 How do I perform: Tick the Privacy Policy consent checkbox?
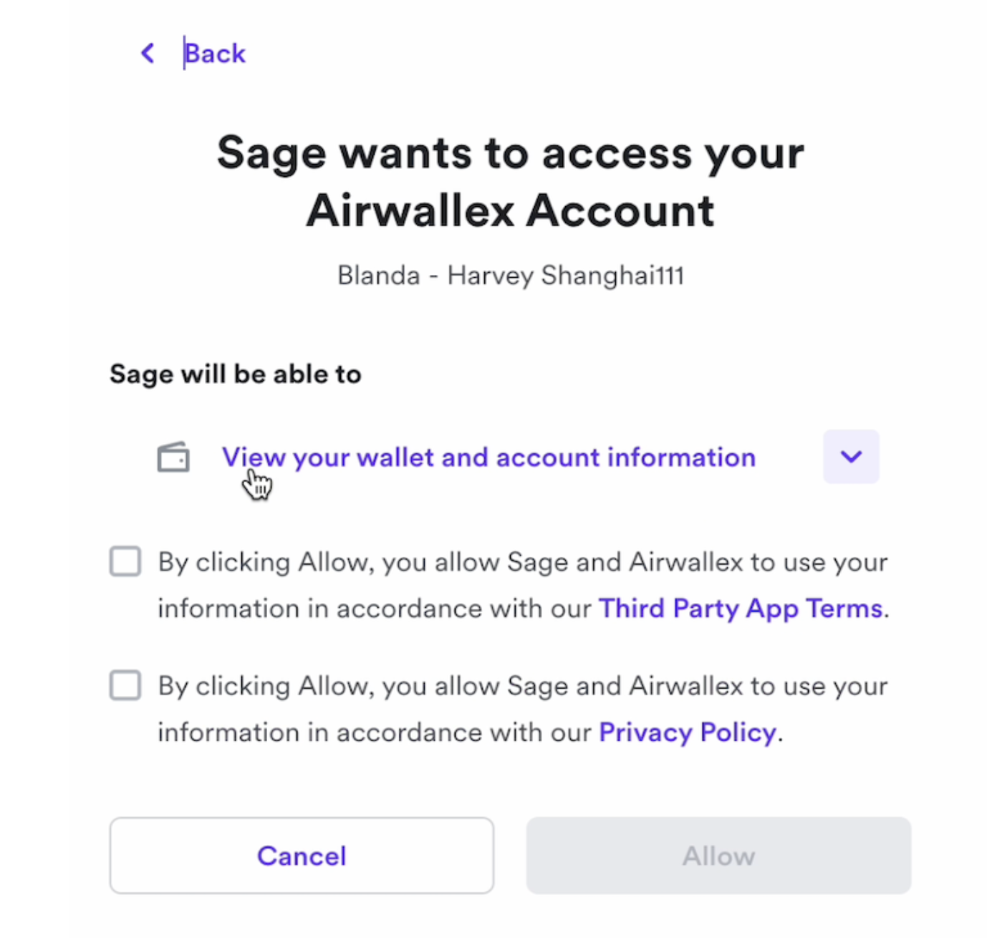(x=125, y=685)
